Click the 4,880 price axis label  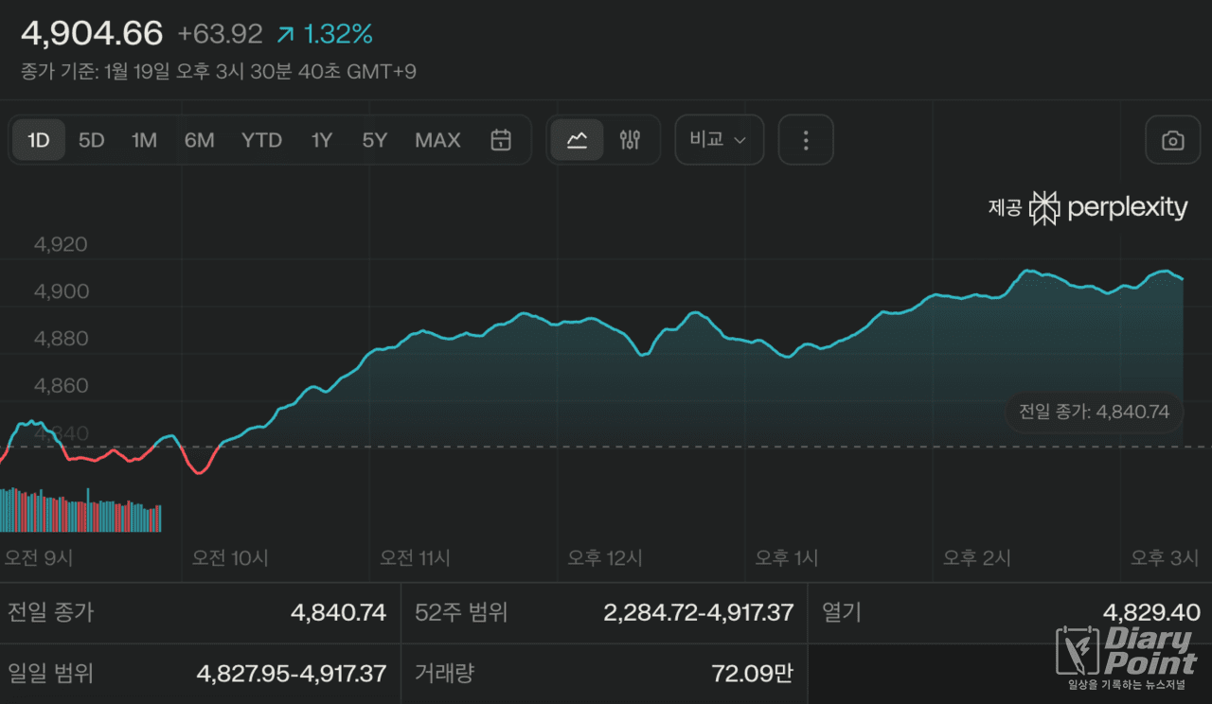tap(61, 339)
